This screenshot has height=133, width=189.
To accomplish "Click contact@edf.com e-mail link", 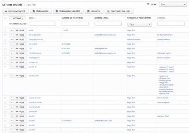I will point(101,49).
